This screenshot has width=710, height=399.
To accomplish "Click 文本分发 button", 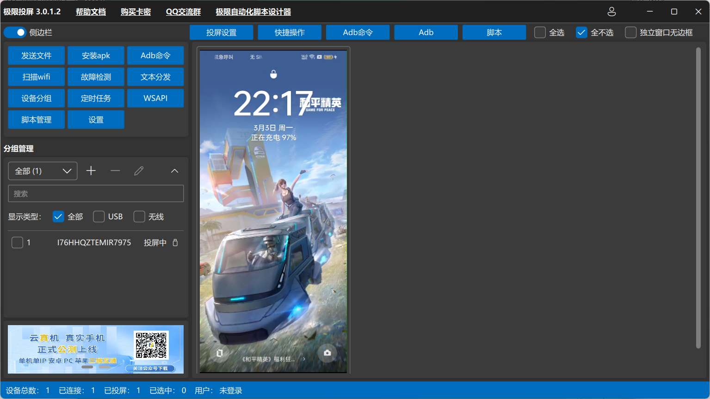I will pos(155,77).
